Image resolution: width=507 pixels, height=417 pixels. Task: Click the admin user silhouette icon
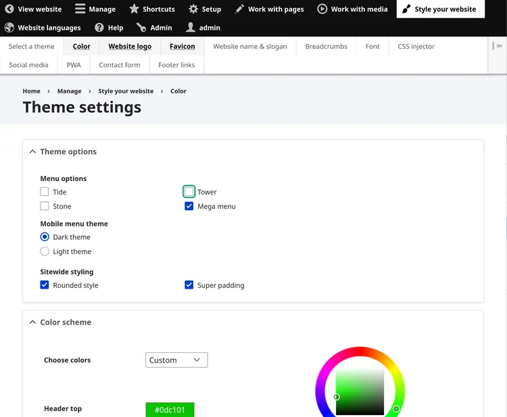191,28
